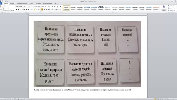Decrease paragraph indent

pos(53,7)
